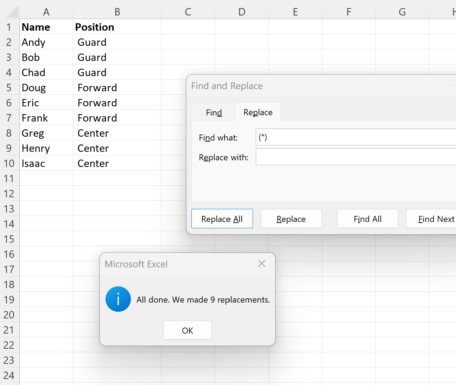This screenshot has width=456, height=385.
Task: Switch to the Replace tab
Action: [258, 112]
